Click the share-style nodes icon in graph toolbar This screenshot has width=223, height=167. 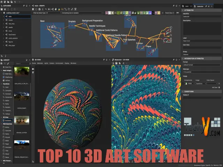[53, 9]
